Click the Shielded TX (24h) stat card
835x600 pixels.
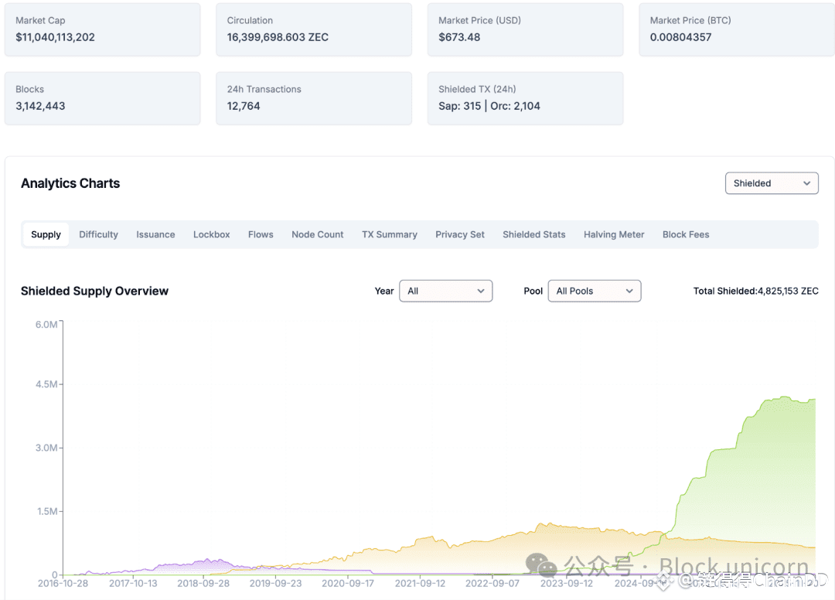525,98
